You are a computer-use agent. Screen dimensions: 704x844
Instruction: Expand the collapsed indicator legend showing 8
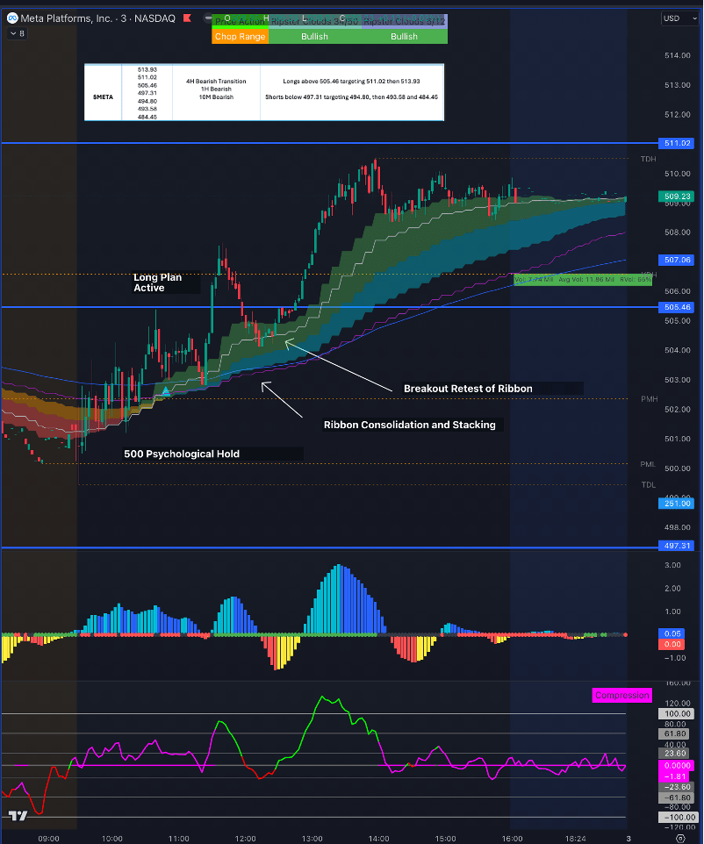click(x=17, y=33)
